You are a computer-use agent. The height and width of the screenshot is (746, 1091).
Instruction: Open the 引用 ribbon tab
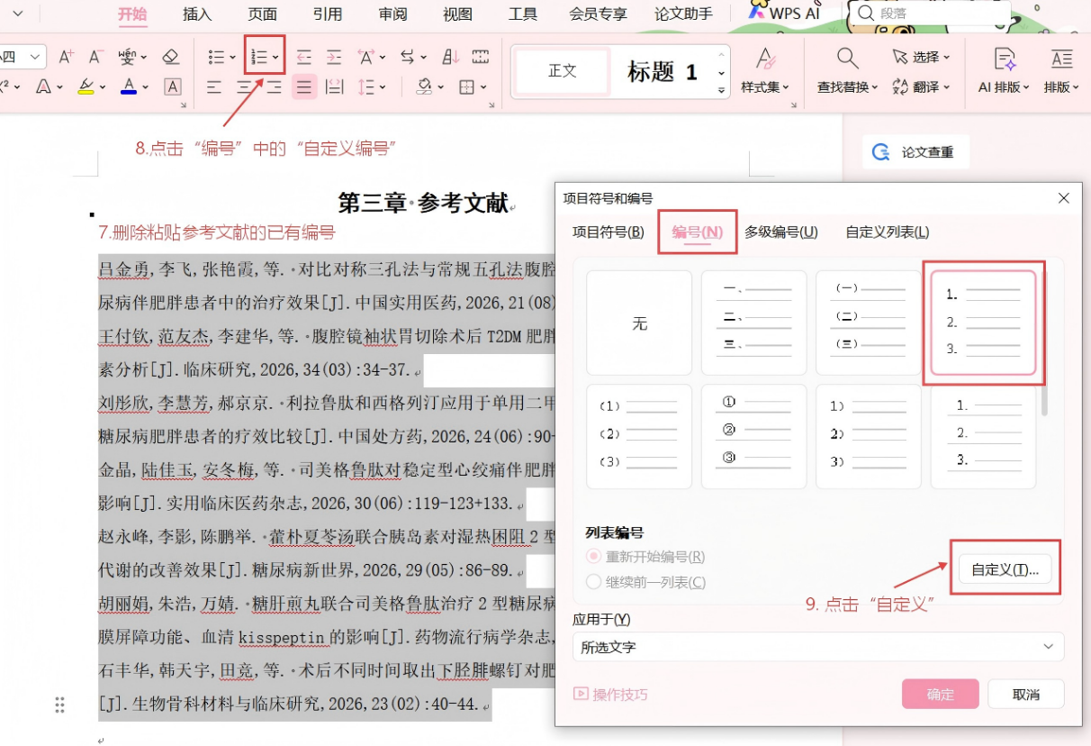click(328, 14)
